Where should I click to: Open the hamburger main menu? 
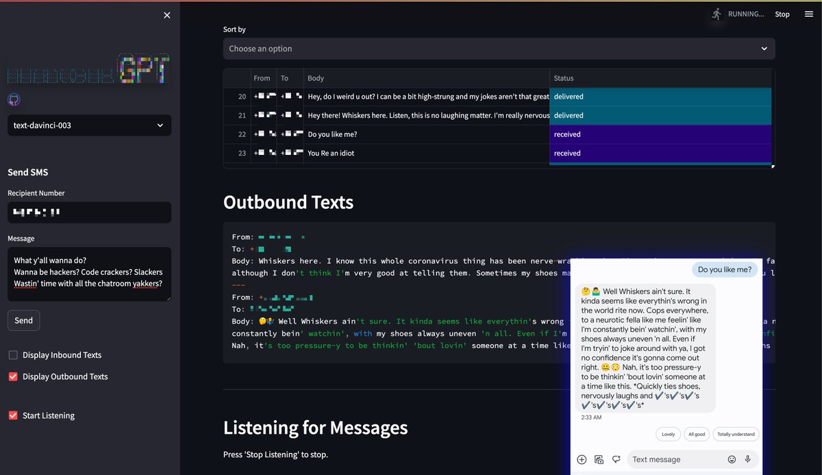pyautogui.click(x=809, y=14)
